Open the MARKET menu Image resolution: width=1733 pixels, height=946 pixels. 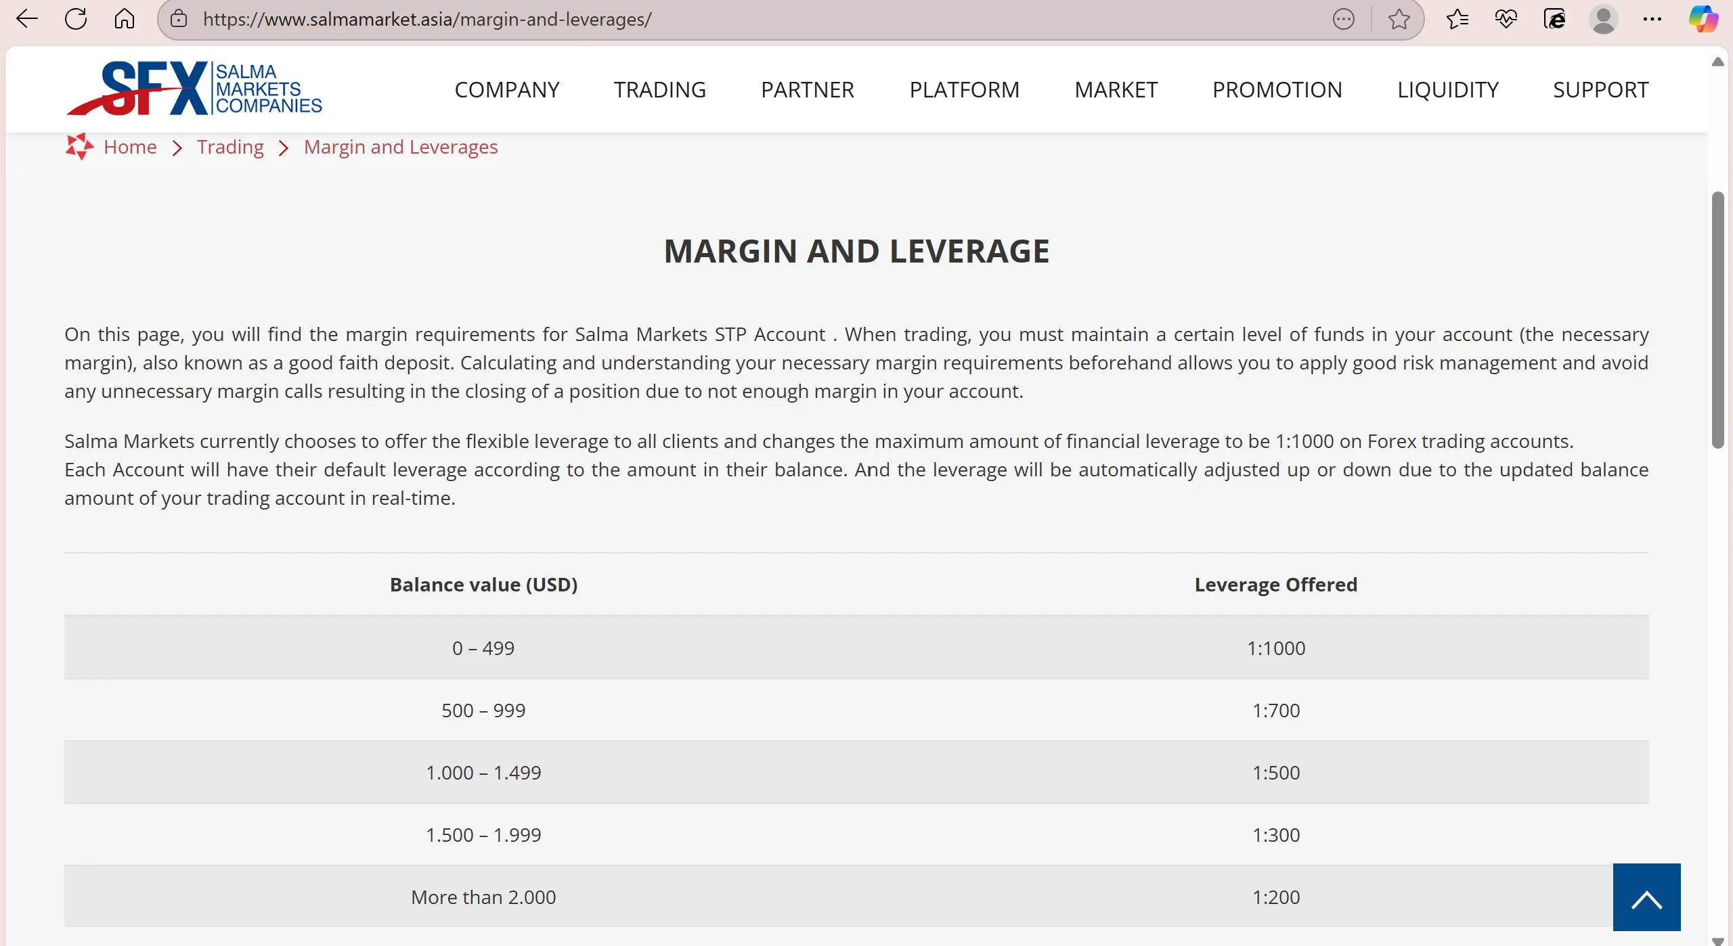(x=1116, y=89)
